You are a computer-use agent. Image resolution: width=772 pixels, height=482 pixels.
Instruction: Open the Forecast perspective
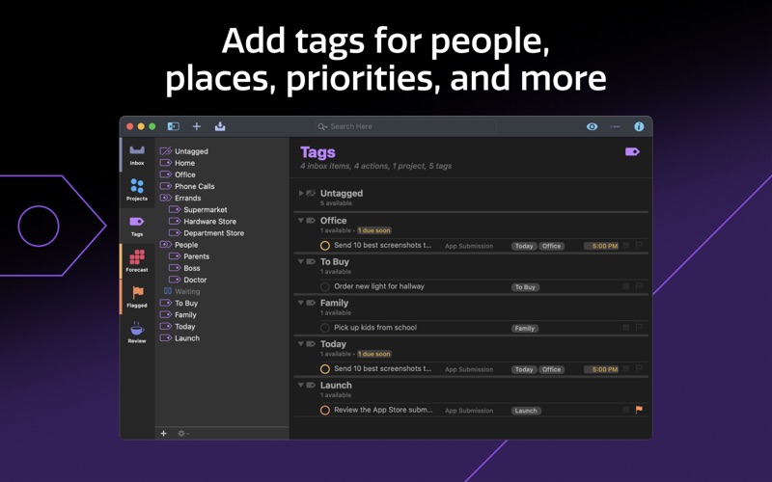click(x=137, y=260)
